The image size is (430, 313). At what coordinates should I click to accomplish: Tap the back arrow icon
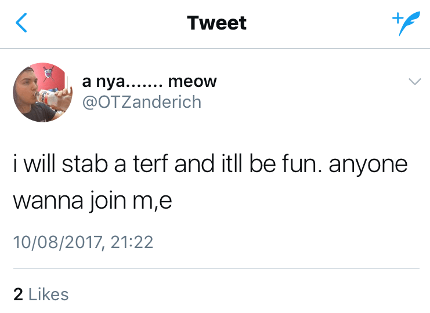(x=21, y=23)
